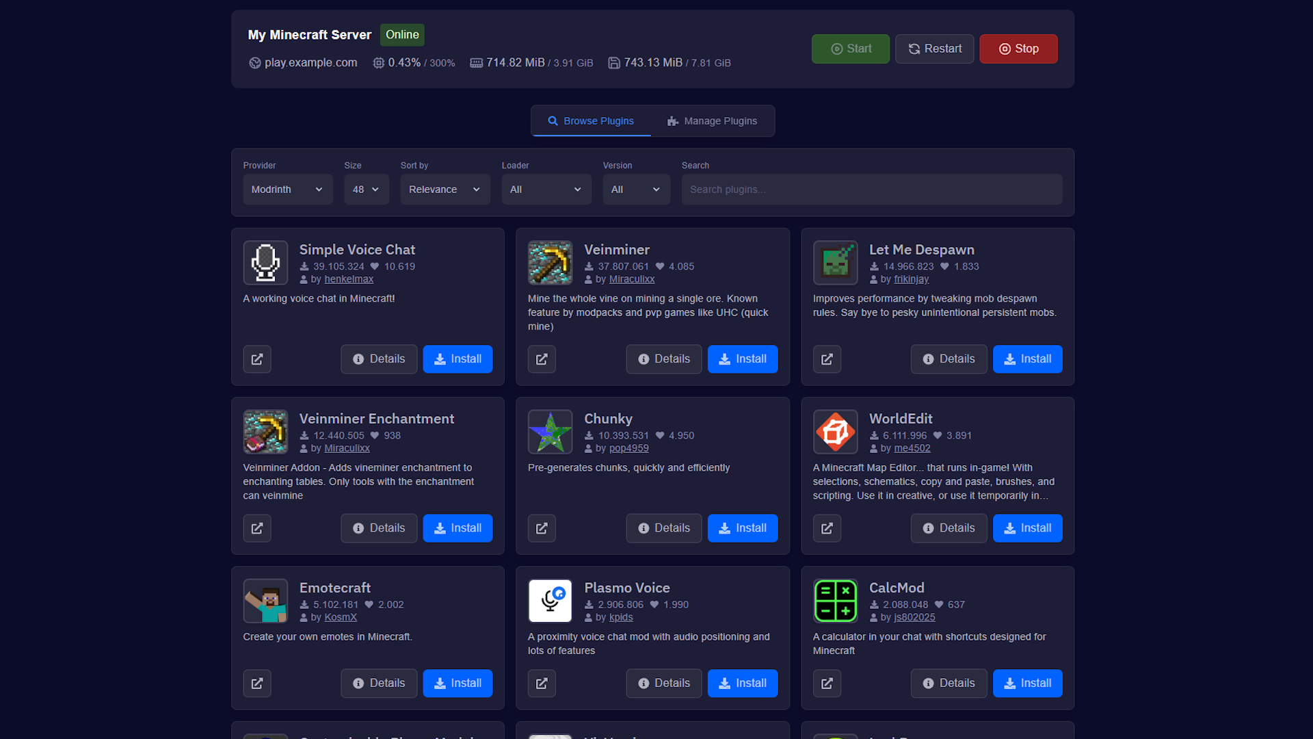1313x739 pixels.
Task: Click the globe icon beside play.example.com
Action: tap(255, 63)
